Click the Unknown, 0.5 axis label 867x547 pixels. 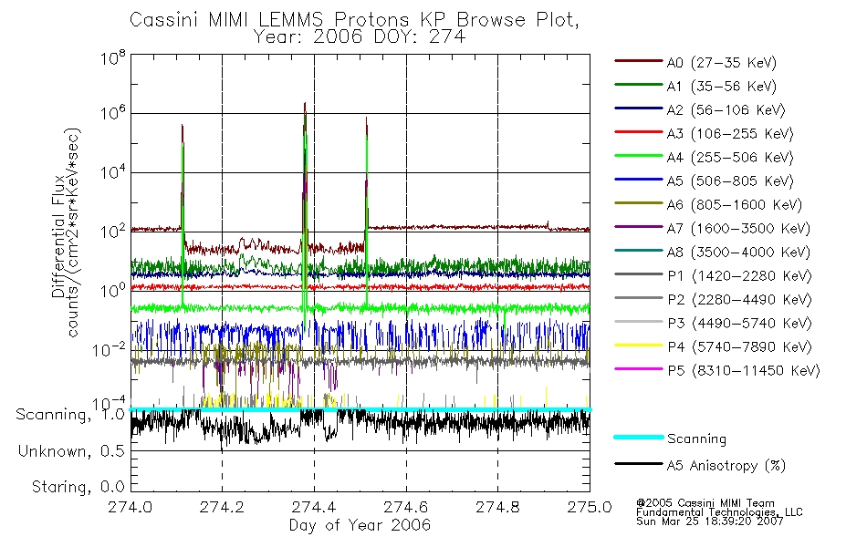point(71,451)
